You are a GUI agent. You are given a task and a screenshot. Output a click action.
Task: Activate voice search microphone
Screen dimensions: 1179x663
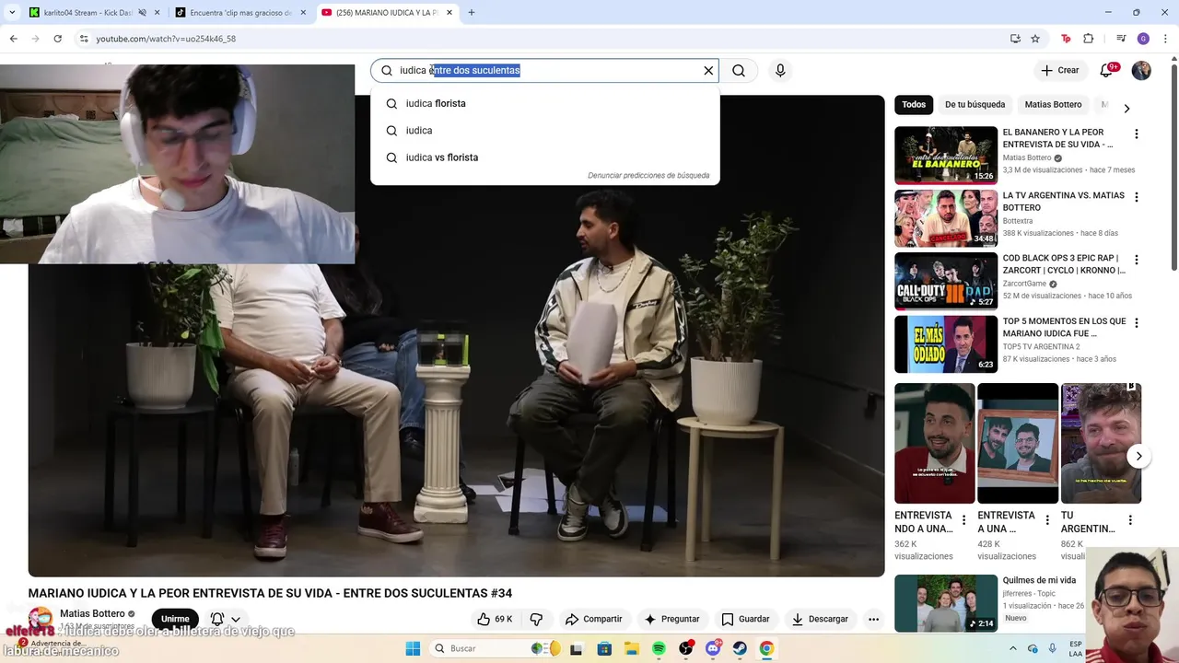coord(780,70)
